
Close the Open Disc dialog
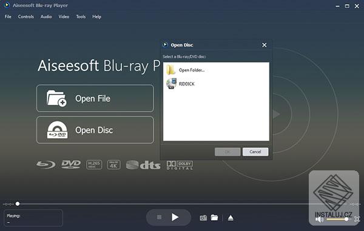264,45
